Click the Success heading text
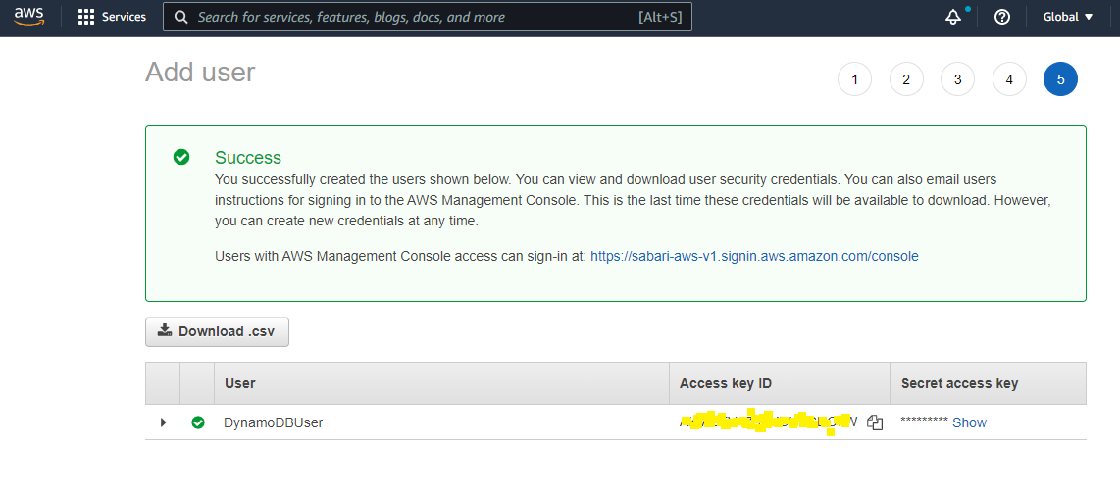Image resolution: width=1120 pixels, height=497 pixels. click(248, 157)
